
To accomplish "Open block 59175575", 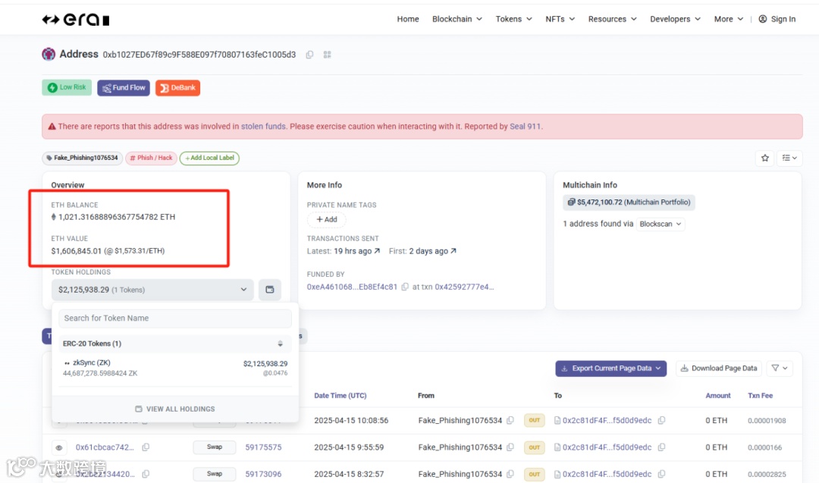I will [263, 447].
